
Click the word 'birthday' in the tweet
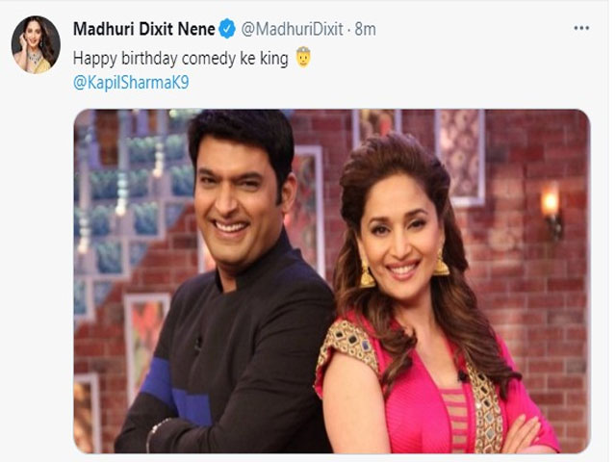[149, 59]
